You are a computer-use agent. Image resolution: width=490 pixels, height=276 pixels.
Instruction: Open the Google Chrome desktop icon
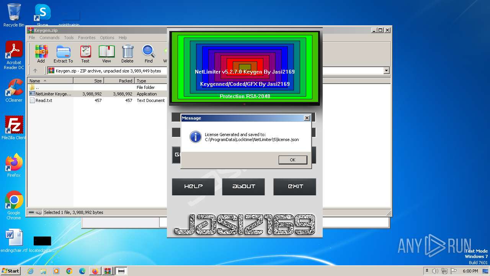tap(14, 205)
